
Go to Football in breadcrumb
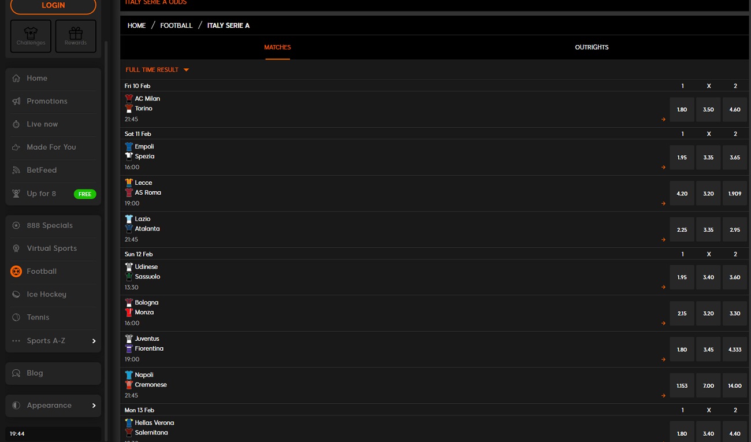[x=176, y=25]
